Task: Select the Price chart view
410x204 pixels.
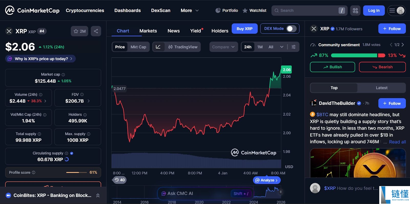Action: (120, 47)
